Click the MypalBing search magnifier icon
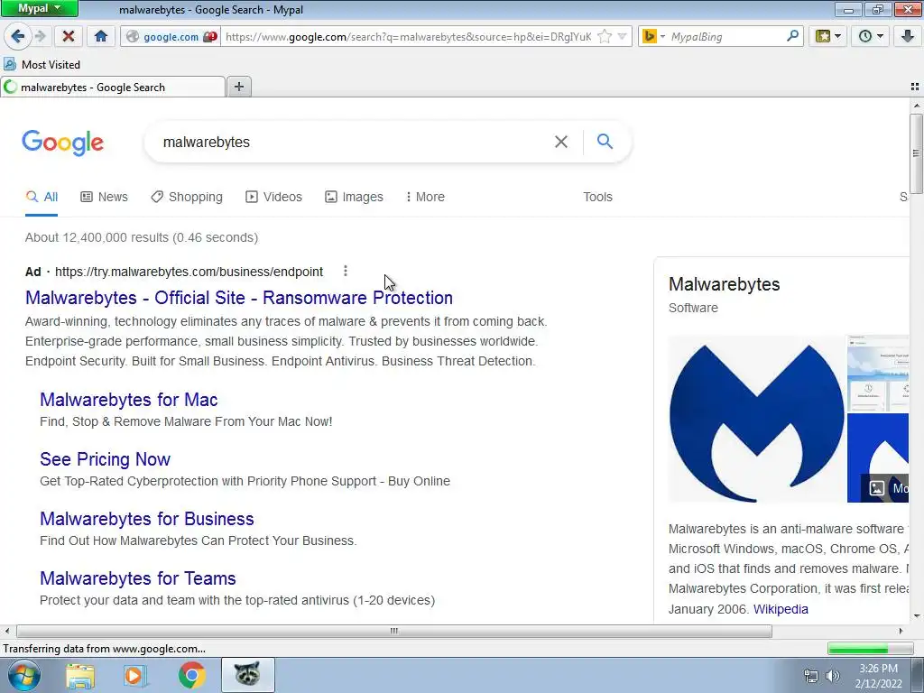Viewport: 924px width, 693px height. (792, 36)
